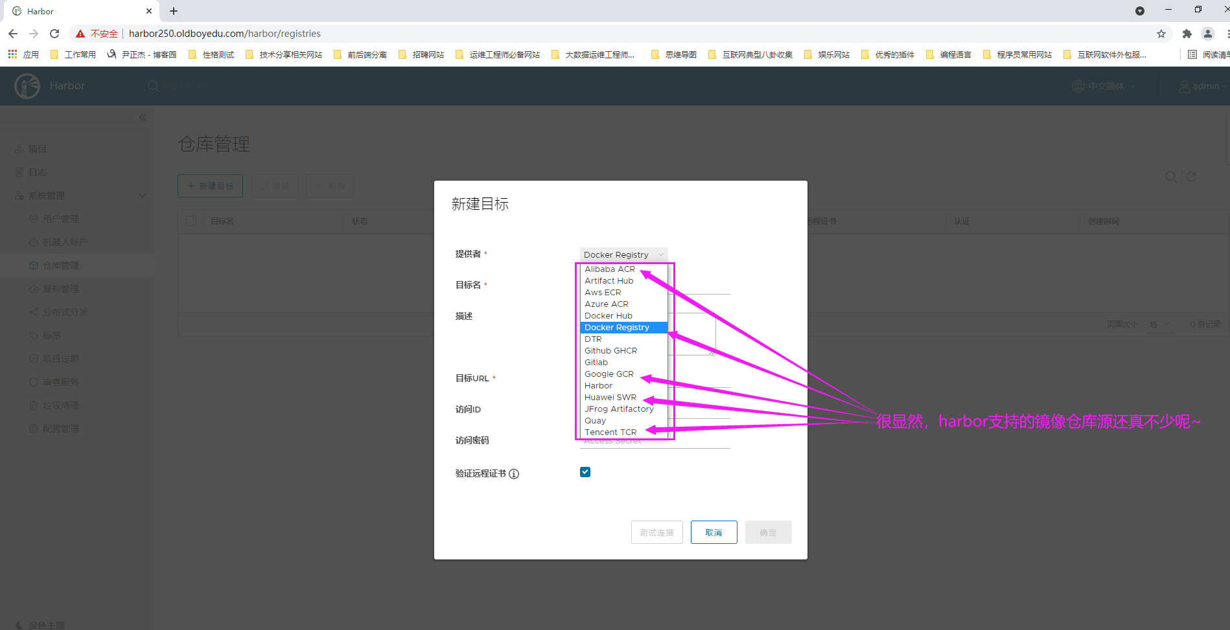This screenshot has width=1230, height=630.
Task: Toggle the select-all checkbox in table header
Action: tap(191, 221)
